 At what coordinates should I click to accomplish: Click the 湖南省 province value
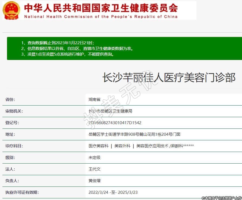coord(94,99)
